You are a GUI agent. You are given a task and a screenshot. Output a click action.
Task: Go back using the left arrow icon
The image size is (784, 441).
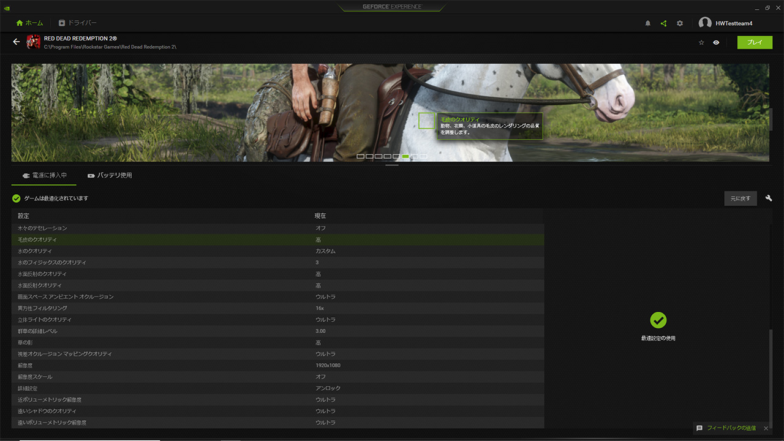click(17, 42)
